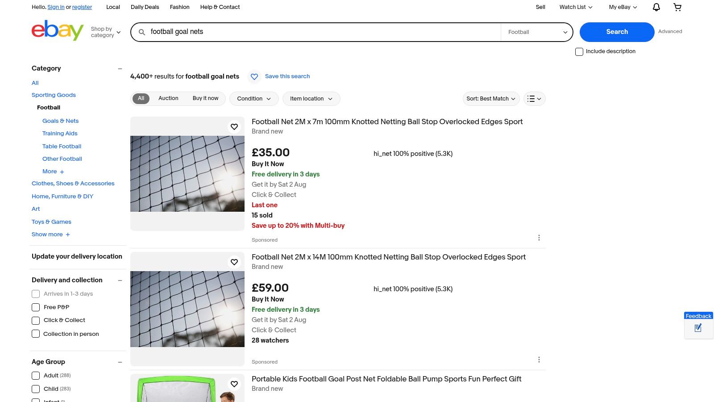Watchlist the Portable Kids Football Goal listing
The image size is (714, 402).
tap(234, 384)
